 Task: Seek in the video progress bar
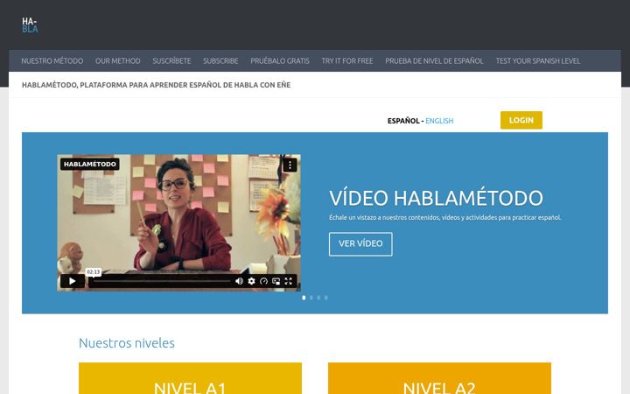161,281
